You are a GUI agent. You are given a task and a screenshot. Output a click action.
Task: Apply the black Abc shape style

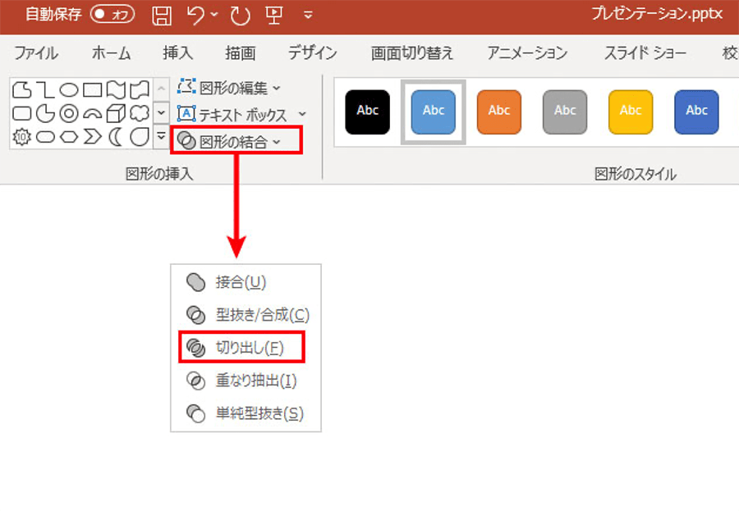tap(368, 112)
